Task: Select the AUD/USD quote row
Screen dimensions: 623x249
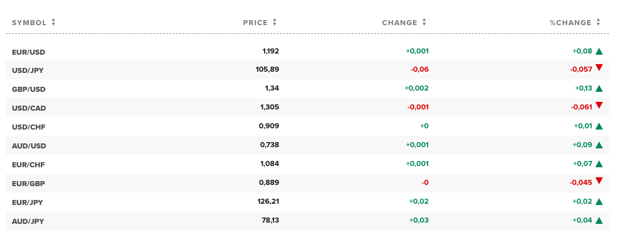Action: 307,145
